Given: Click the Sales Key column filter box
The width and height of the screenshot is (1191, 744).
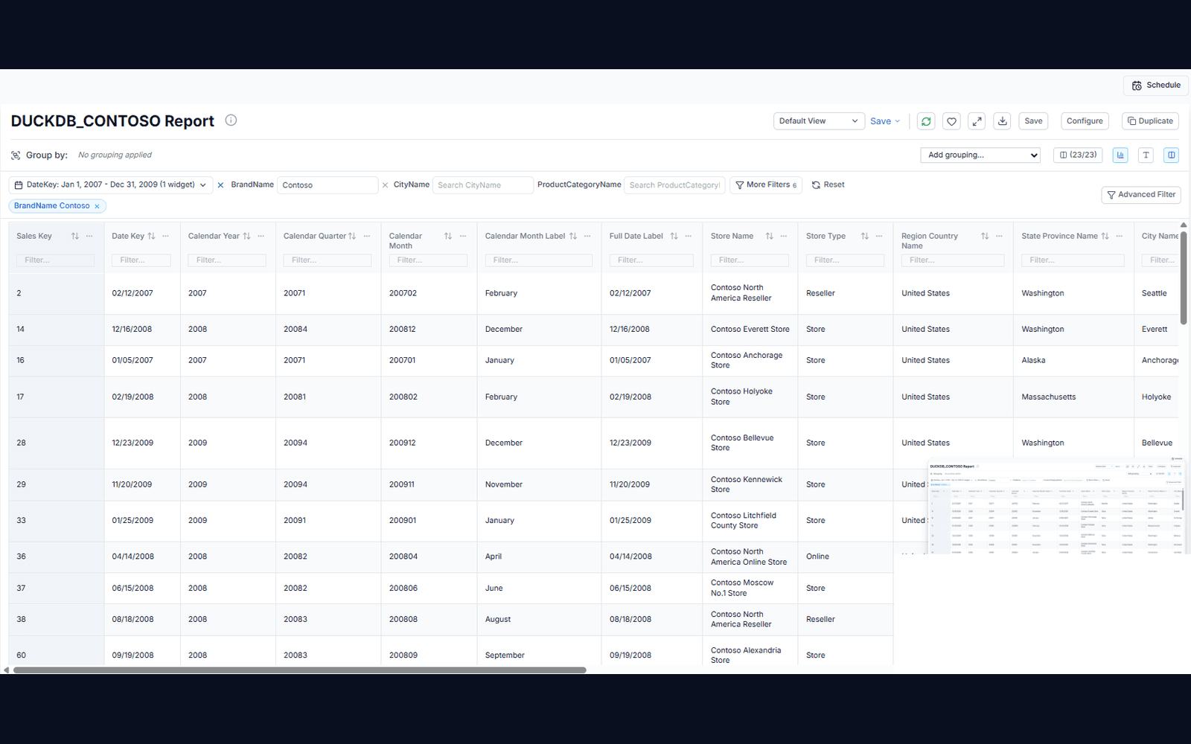Looking at the screenshot, I should coord(56,260).
